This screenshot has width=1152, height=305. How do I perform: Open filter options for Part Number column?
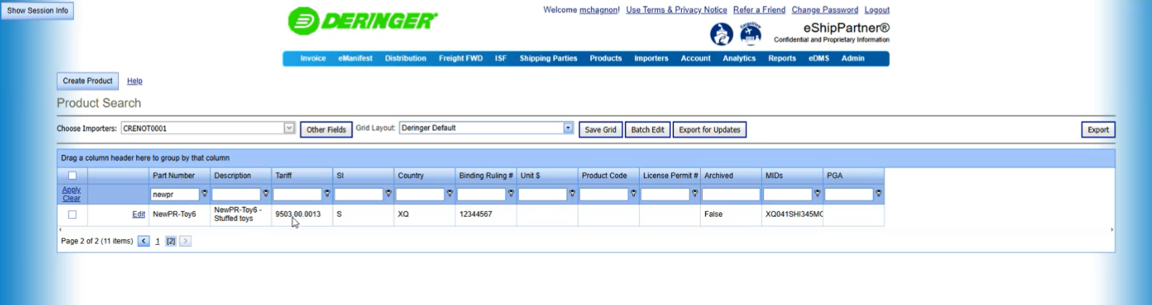click(x=205, y=194)
